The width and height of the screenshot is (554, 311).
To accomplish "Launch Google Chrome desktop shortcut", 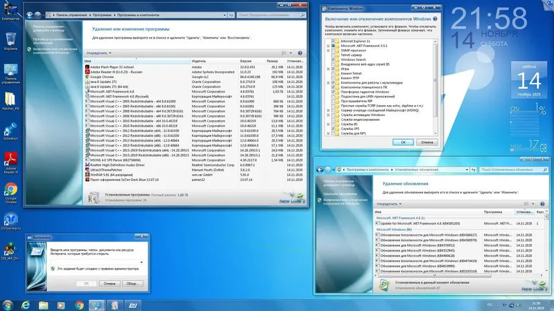I will click(x=10, y=194).
